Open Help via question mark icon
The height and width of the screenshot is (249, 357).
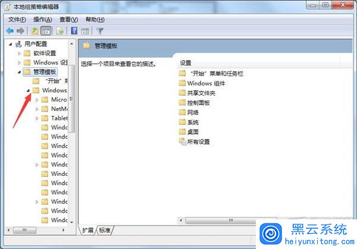coord(74,31)
